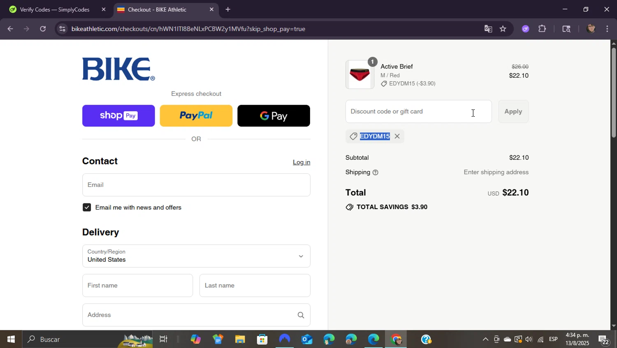This screenshot has height=348, width=617.
Task: Close the Checkout - BIKE Athletic tab
Action: point(211,9)
